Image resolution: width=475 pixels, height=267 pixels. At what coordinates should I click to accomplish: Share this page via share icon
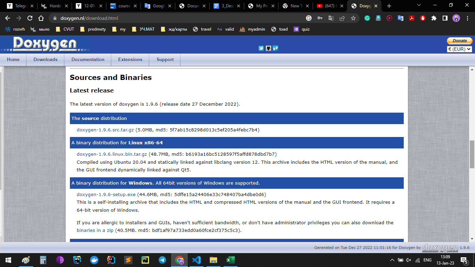(342, 18)
